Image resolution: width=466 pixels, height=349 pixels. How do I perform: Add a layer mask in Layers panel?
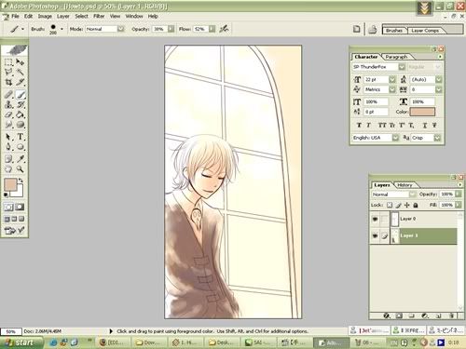point(399,315)
